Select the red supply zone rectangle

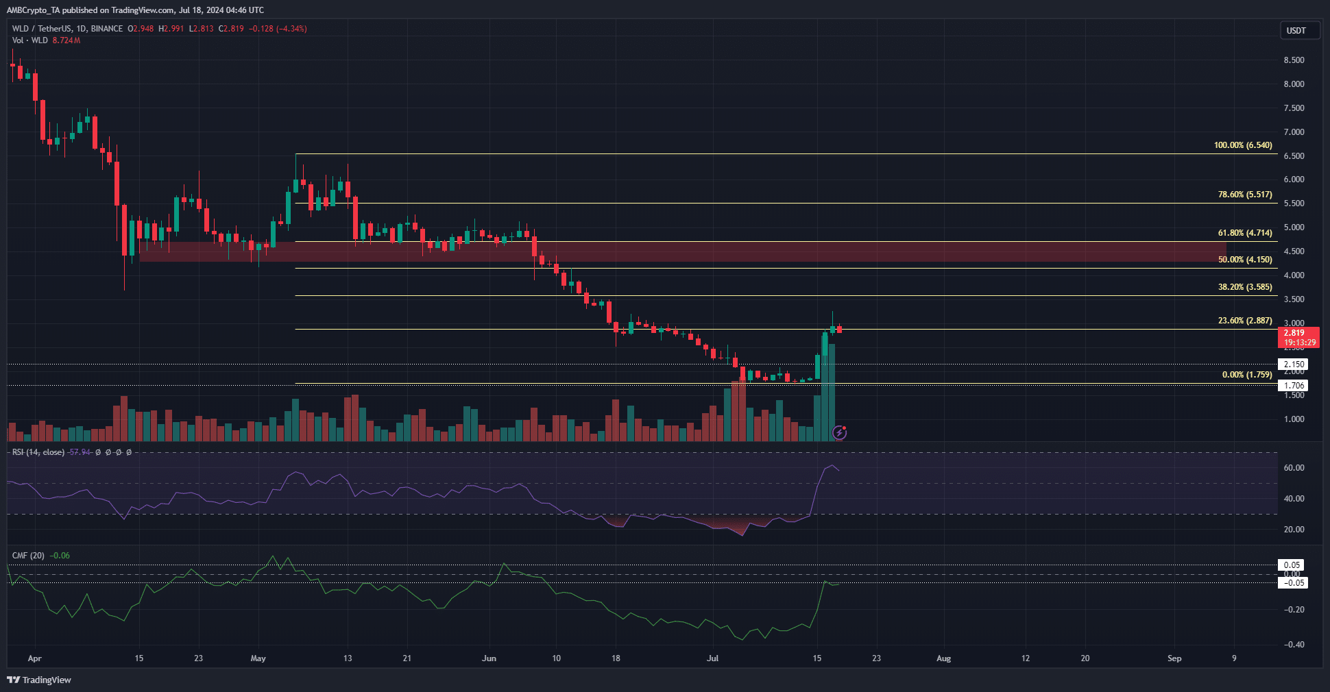(x=682, y=251)
